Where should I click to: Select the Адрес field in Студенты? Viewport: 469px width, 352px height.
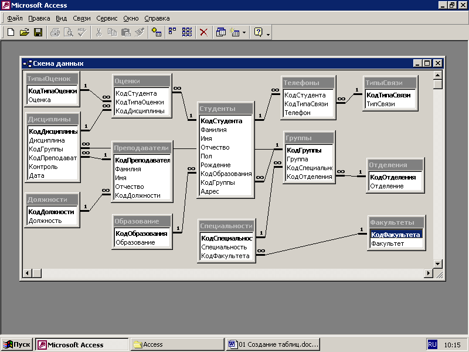pos(226,191)
